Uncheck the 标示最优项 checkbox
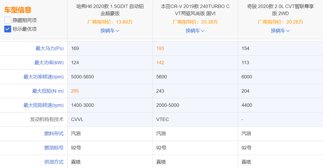This screenshot has height=168, width=323. pos(8,29)
